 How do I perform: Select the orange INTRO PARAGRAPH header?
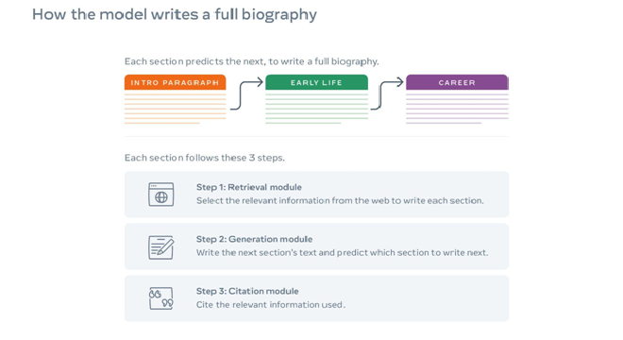[175, 82]
